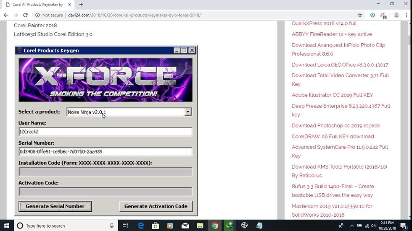Viewport: 412px width, 231px height.
Task: Open the People icon in the system tray
Action: [x=341, y=226]
